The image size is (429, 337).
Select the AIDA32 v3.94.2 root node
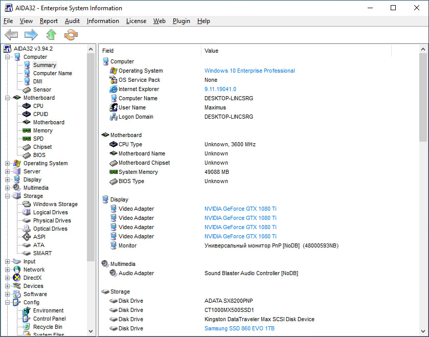(x=33, y=49)
